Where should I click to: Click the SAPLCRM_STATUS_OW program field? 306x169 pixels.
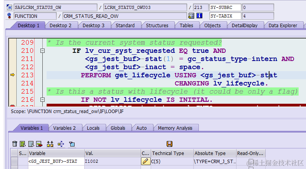click(x=56, y=7)
